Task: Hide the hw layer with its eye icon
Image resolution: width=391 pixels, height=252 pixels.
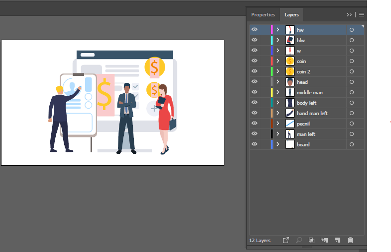Action: click(255, 30)
